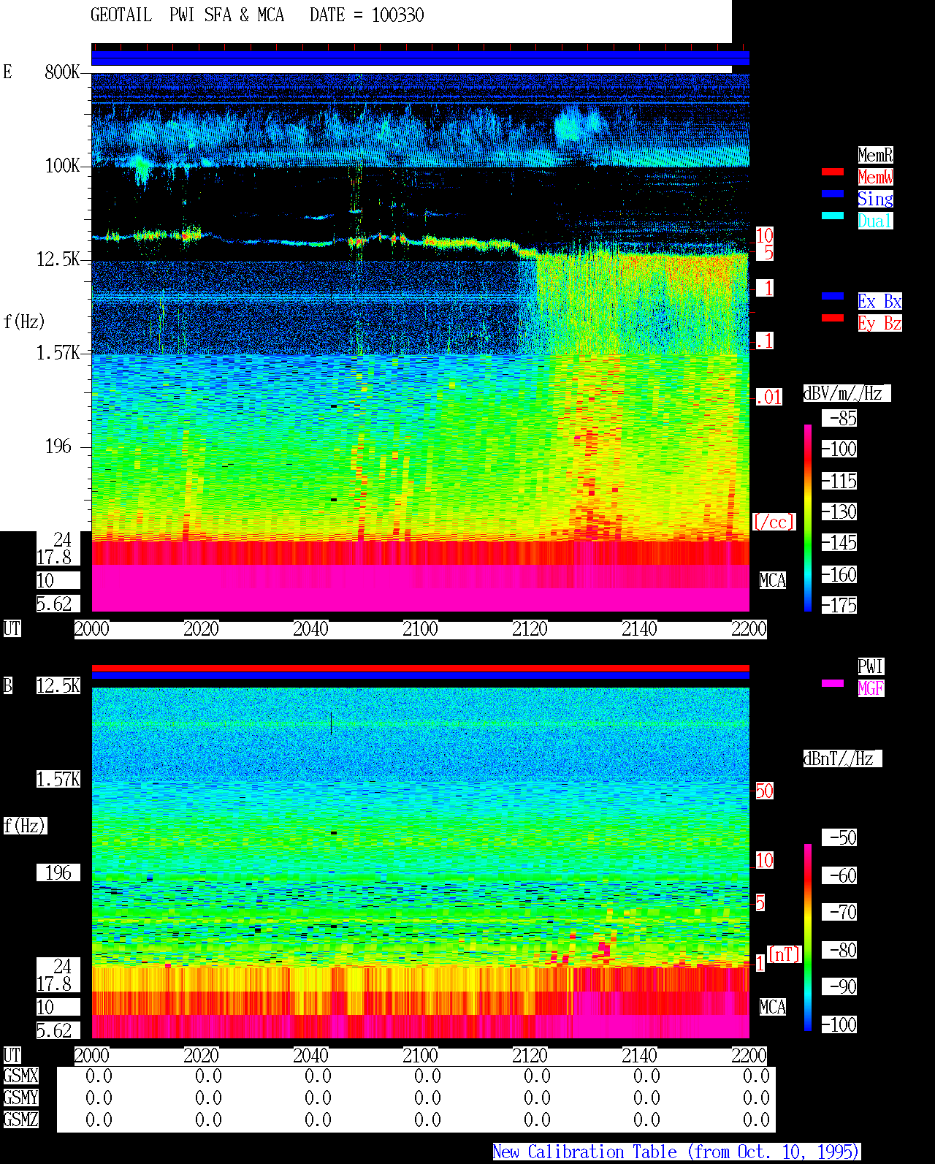The width and height of the screenshot is (935, 1164).
Task: Click the '-130' electric color scale value
Action: tap(839, 511)
